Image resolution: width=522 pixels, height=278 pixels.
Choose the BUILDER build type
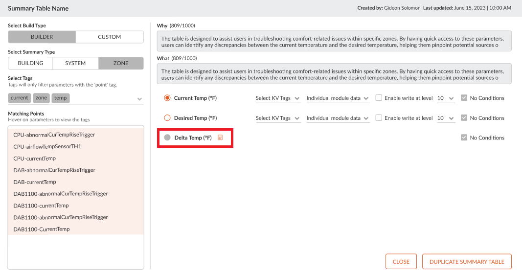click(42, 37)
